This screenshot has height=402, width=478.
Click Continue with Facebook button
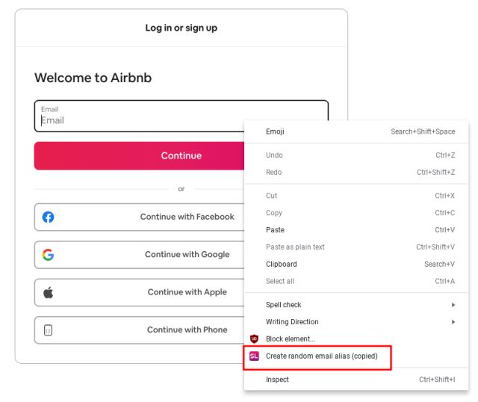[x=140, y=217]
